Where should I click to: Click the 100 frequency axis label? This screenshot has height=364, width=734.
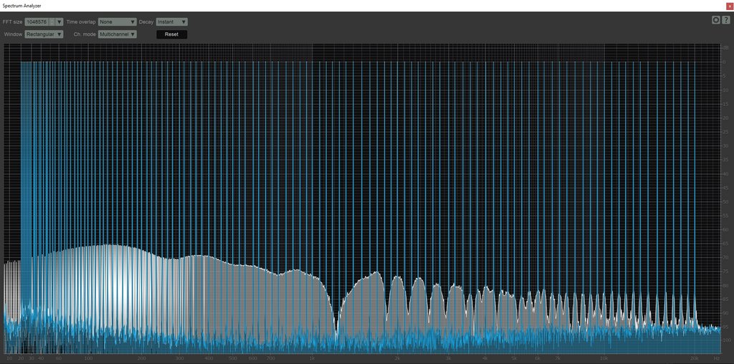click(x=88, y=358)
